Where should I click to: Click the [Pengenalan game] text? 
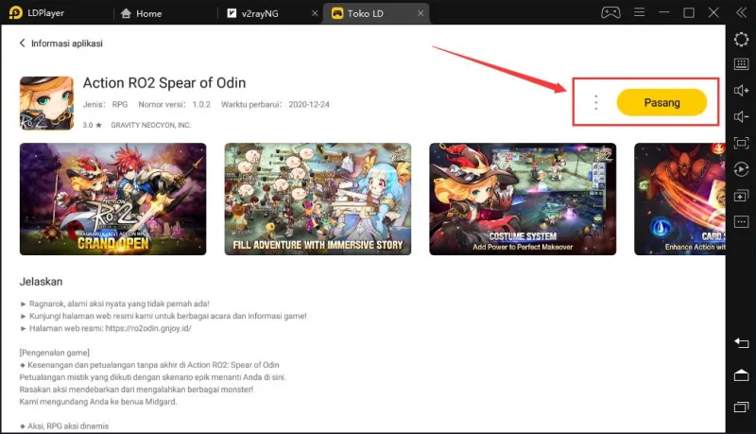point(55,353)
